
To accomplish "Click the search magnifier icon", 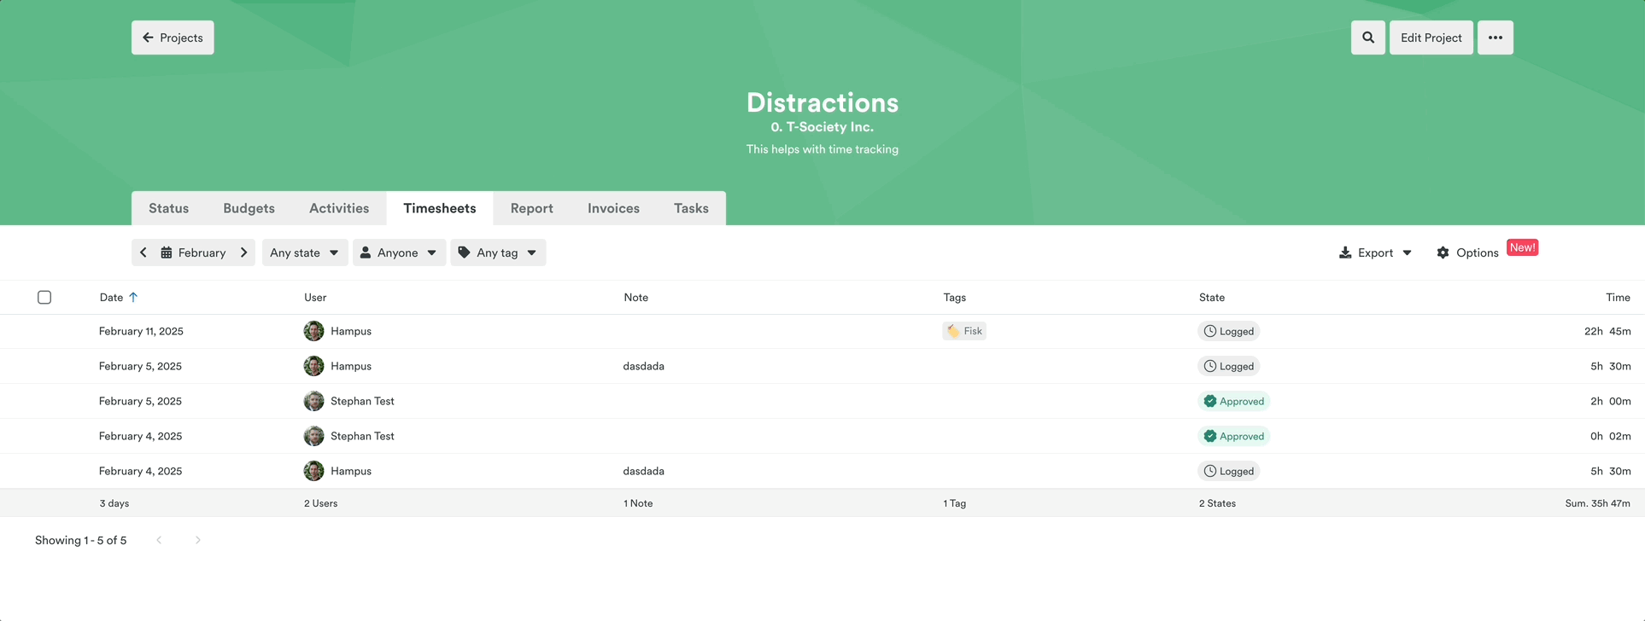I will pyautogui.click(x=1367, y=38).
